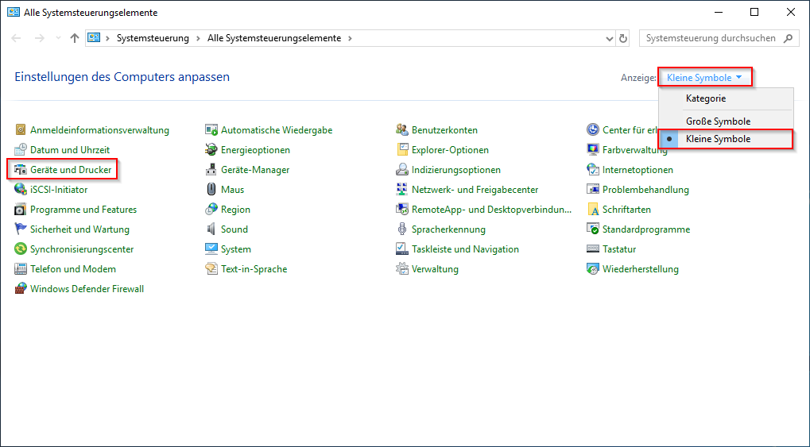Click the Geräte und Drucker icon

(21, 170)
